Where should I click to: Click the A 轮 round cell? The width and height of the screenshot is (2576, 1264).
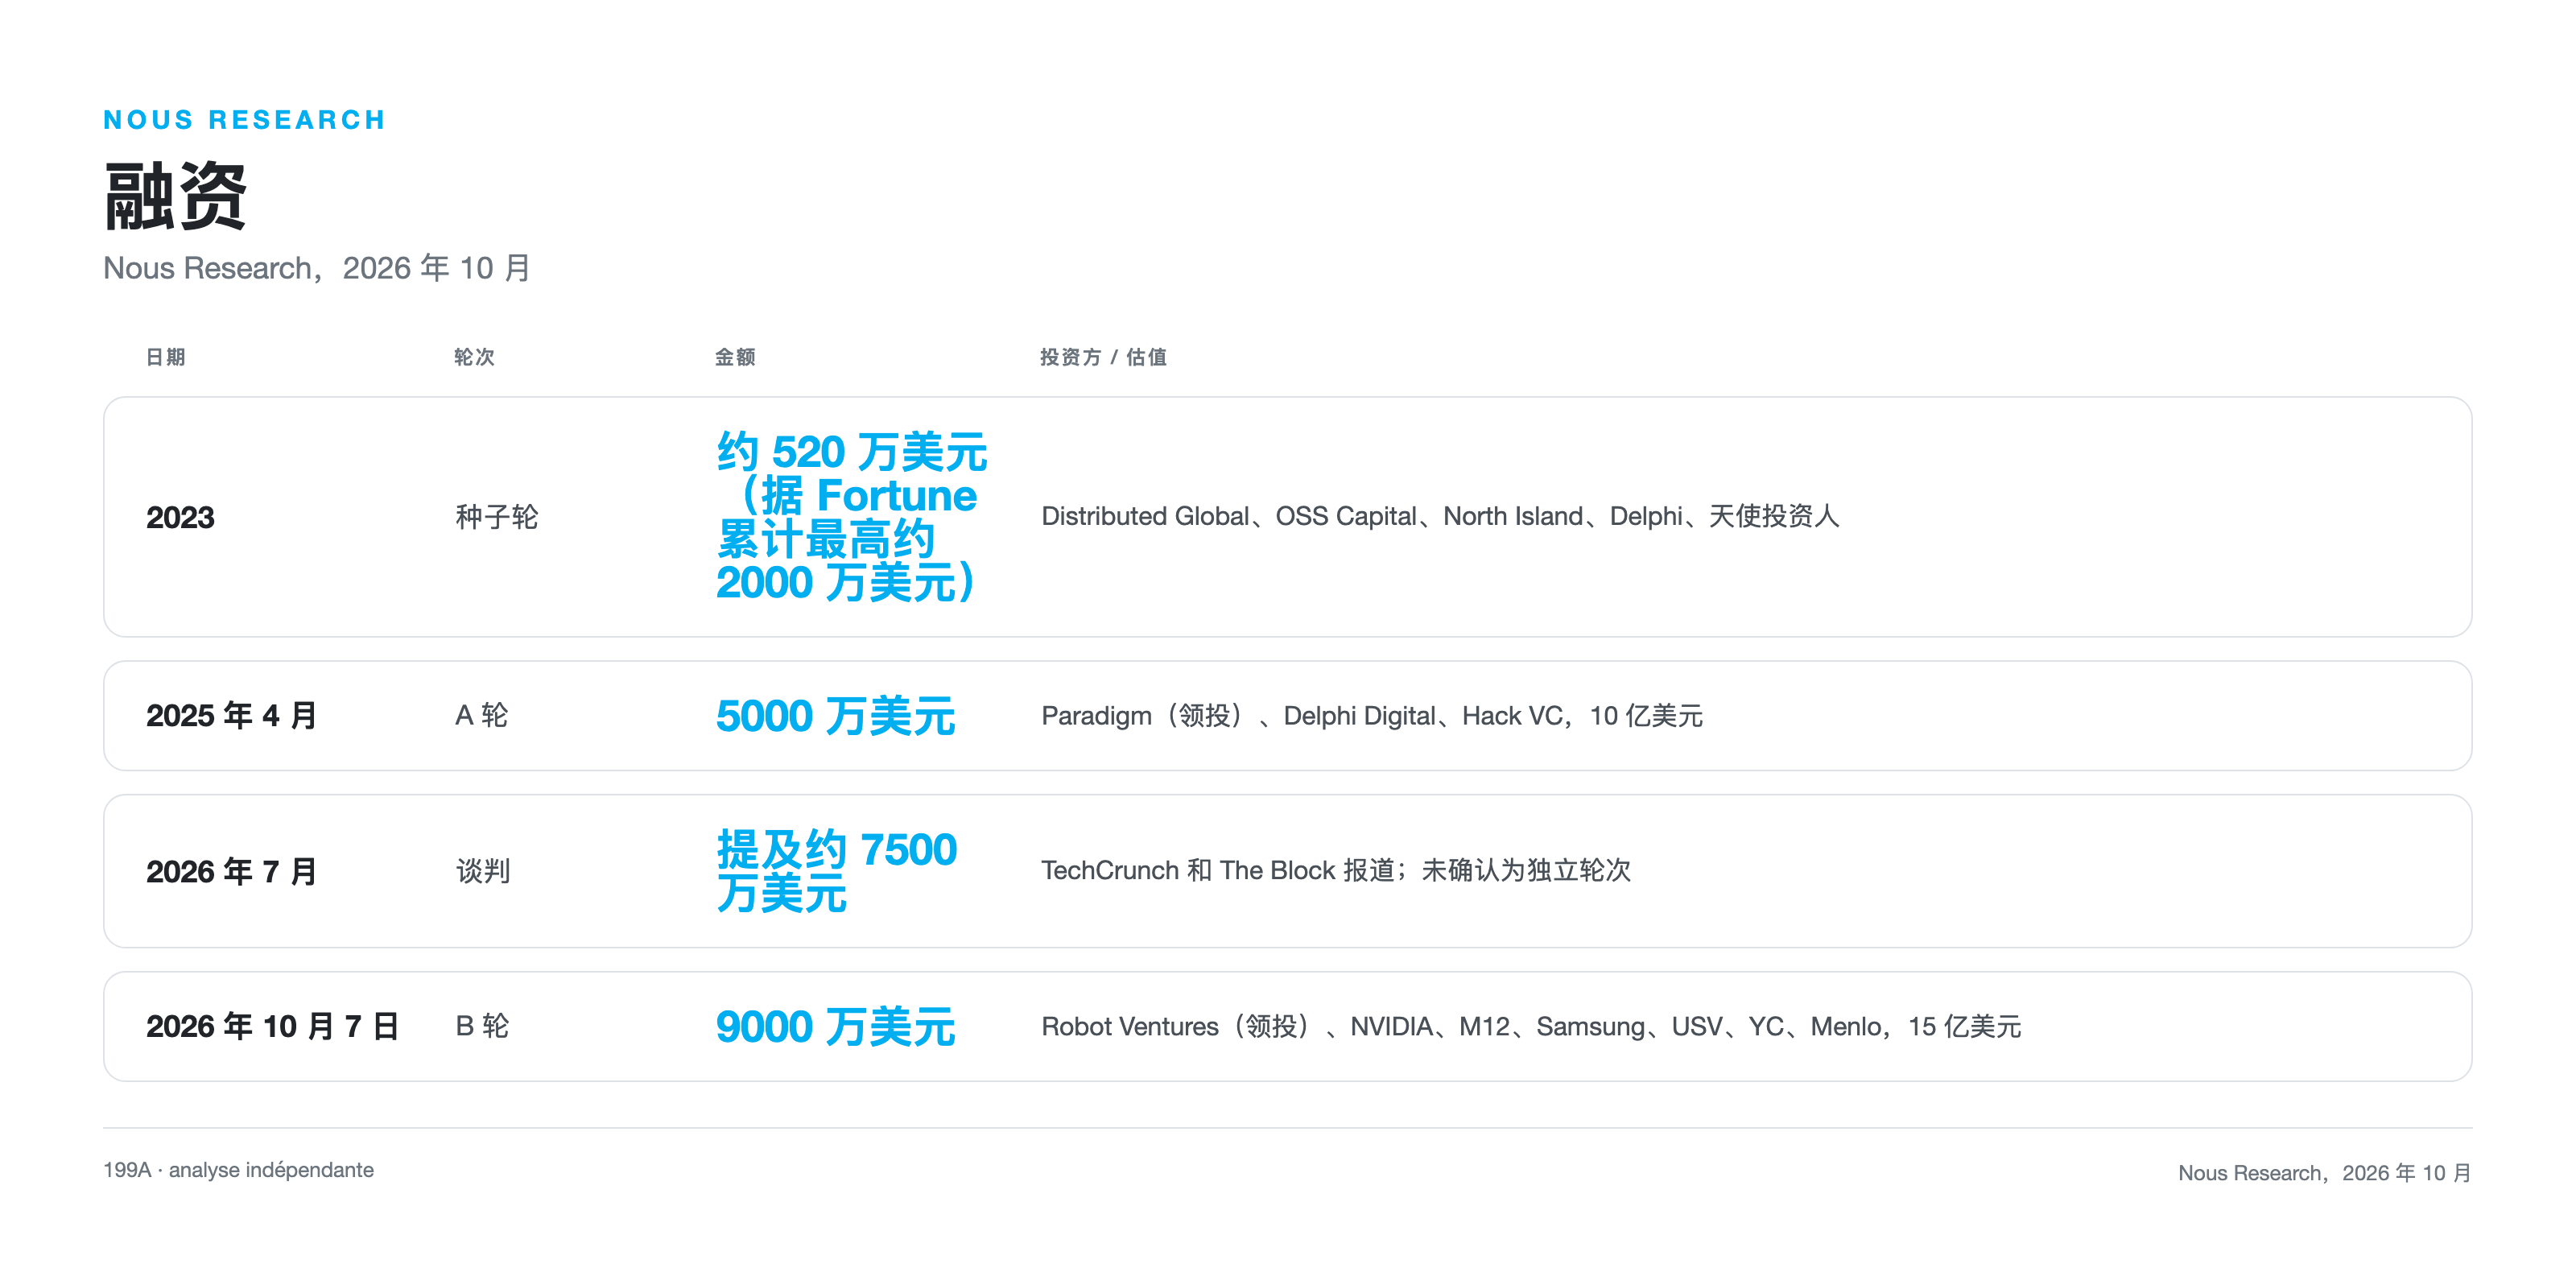tap(482, 716)
